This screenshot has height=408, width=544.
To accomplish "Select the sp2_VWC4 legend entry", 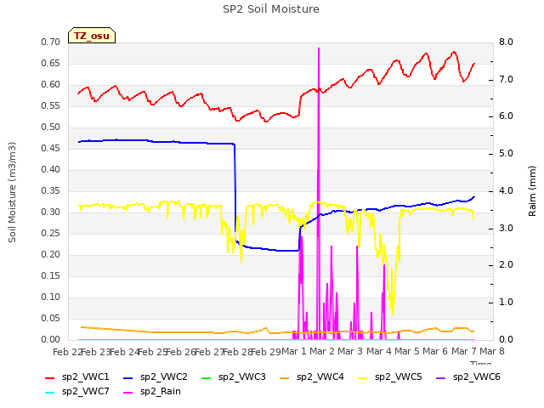I will pos(312,377).
